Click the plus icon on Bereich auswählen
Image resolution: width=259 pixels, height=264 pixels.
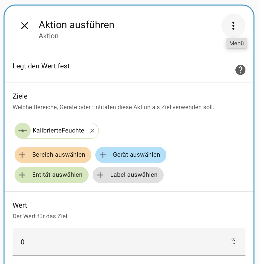pyautogui.click(x=22, y=155)
